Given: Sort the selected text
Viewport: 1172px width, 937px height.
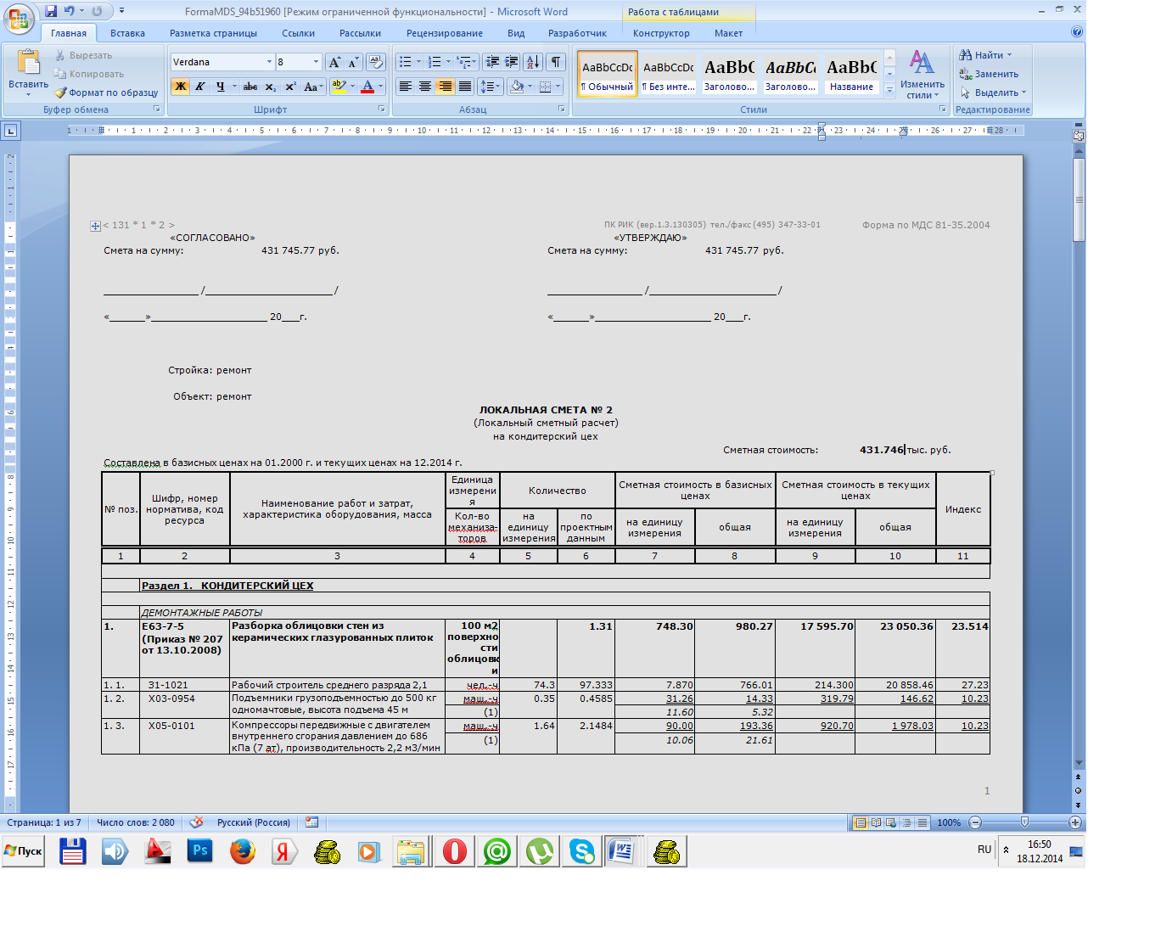Looking at the screenshot, I should [x=533, y=62].
